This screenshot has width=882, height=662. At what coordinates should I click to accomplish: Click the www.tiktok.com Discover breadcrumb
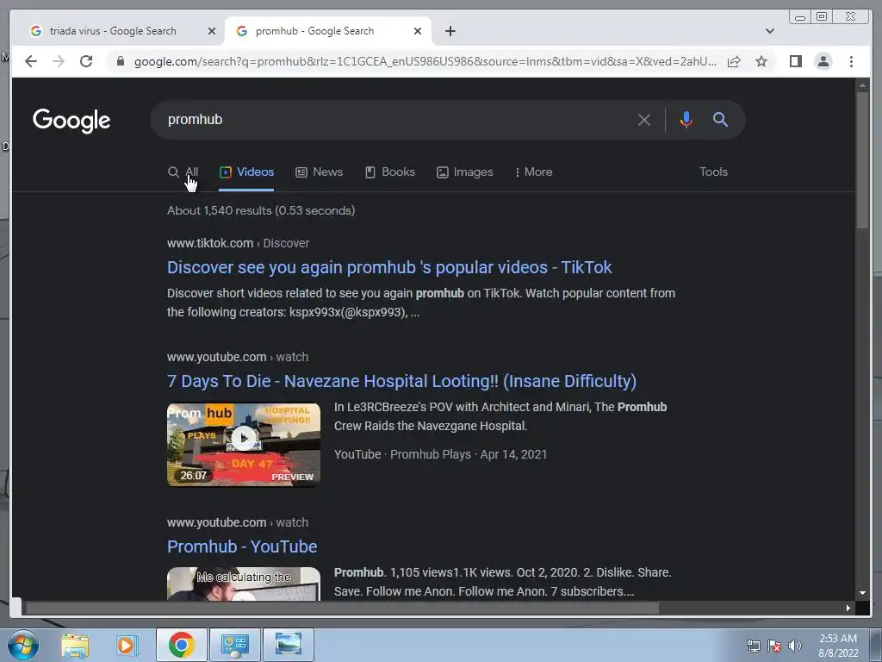238,243
